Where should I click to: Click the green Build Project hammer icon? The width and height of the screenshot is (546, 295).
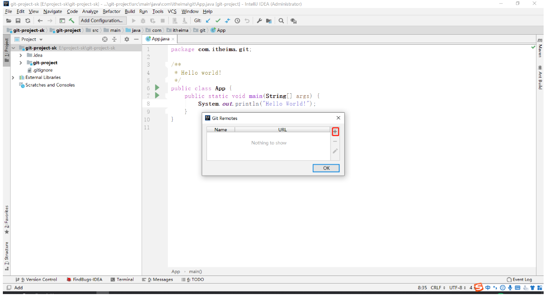[72, 21]
